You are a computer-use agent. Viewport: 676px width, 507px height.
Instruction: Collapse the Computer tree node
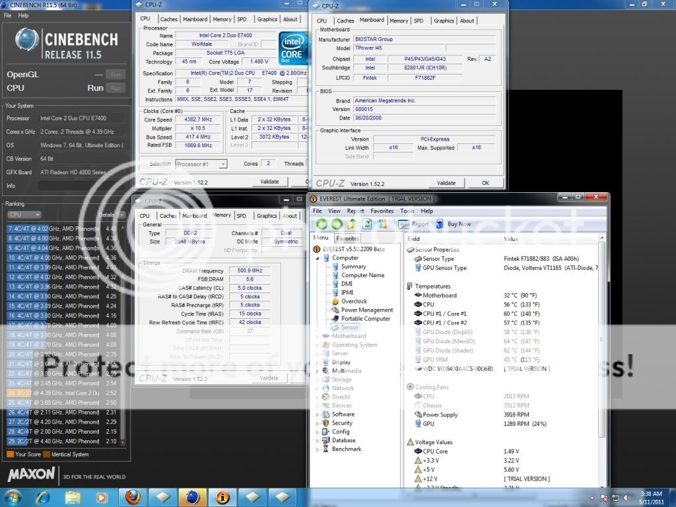click(x=318, y=258)
